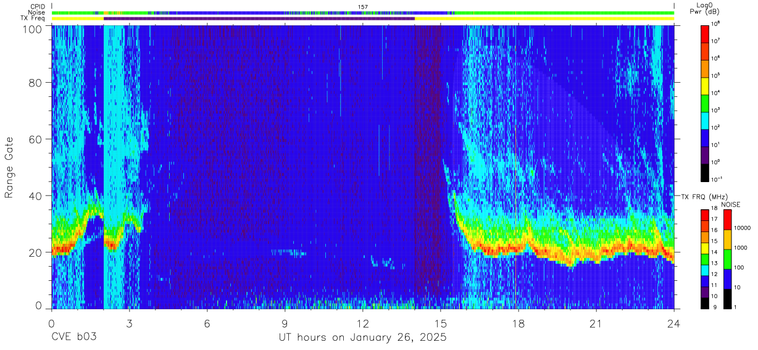Select the cyan band of the TX FRQ color bar

(x=704, y=270)
